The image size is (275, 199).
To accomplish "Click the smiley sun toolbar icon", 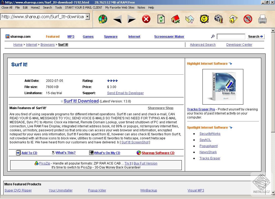I will tap(204, 19).
